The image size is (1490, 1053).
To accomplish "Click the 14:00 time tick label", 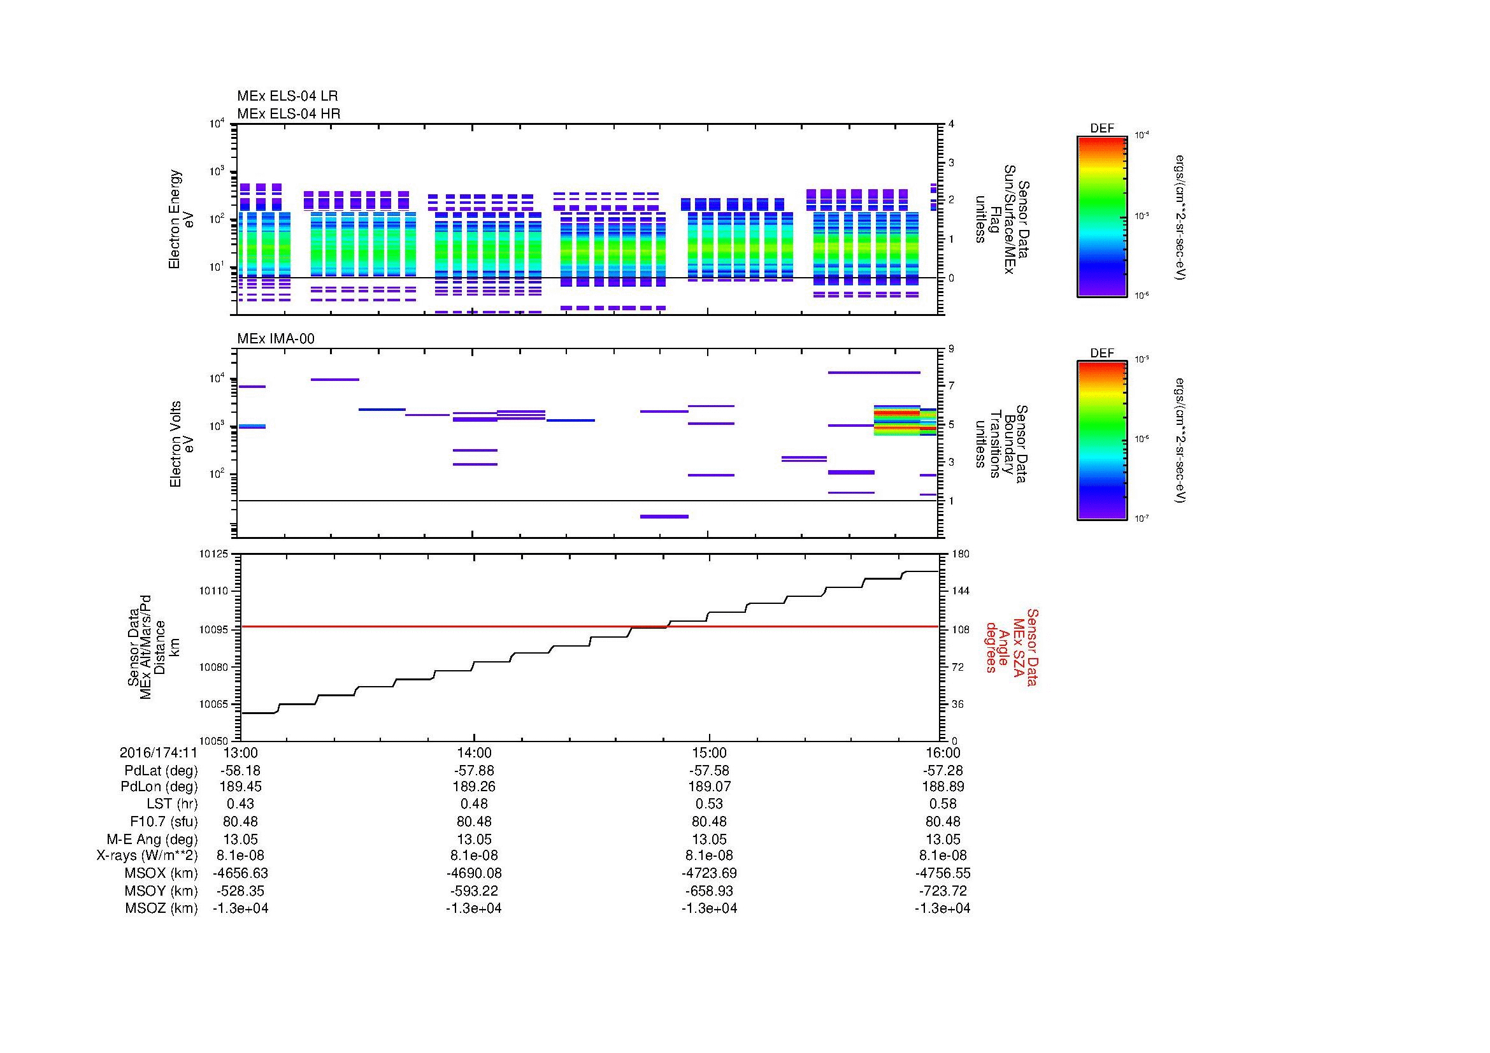I will [x=475, y=752].
